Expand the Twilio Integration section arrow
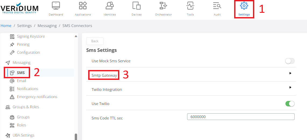The width and height of the screenshot is (307, 140). pos(290,87)
